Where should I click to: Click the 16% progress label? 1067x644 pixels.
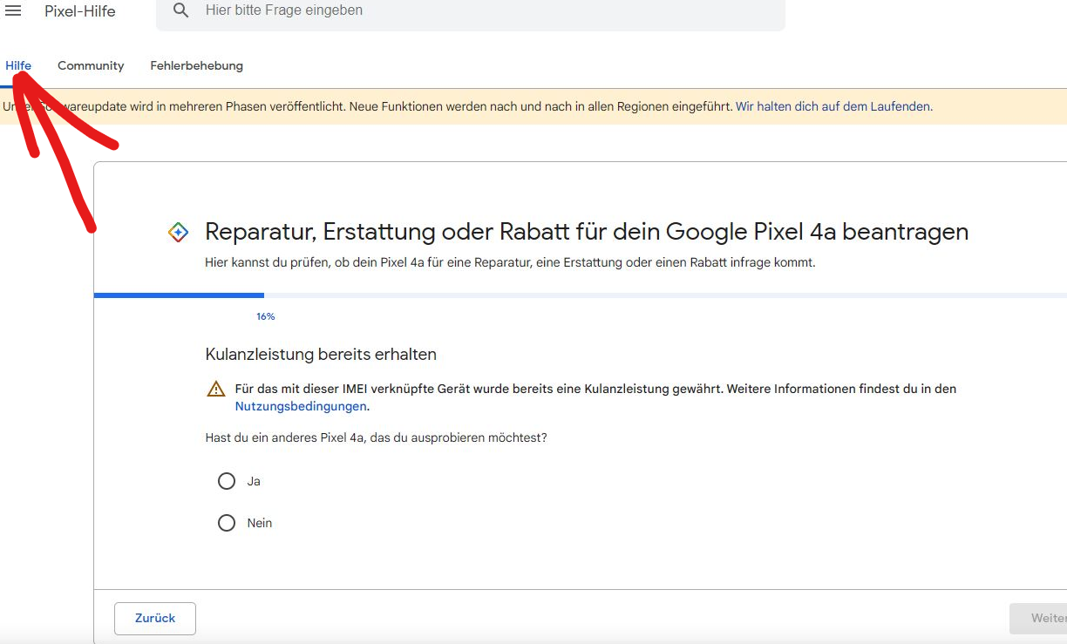pos(265,316)
